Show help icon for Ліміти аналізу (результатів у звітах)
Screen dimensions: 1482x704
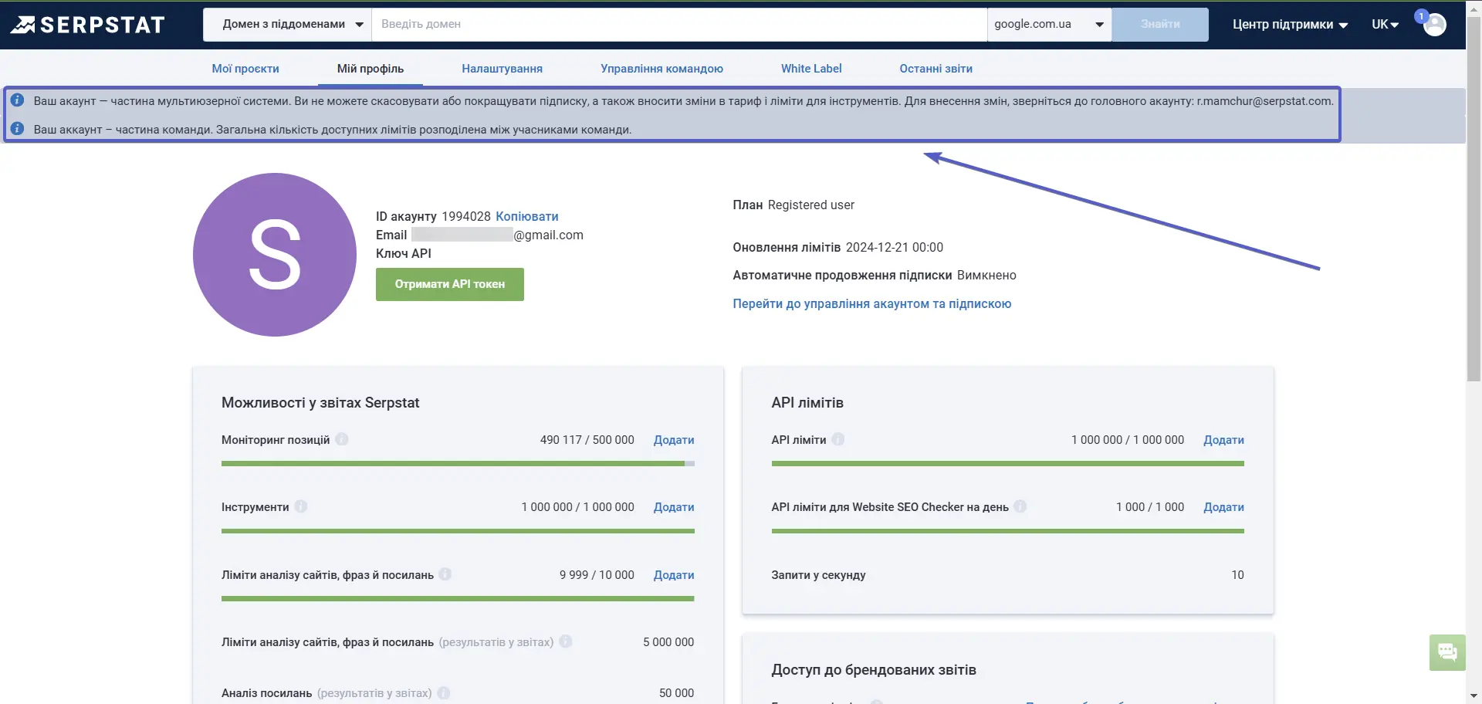pyautogui.click(x=566, y=641)
